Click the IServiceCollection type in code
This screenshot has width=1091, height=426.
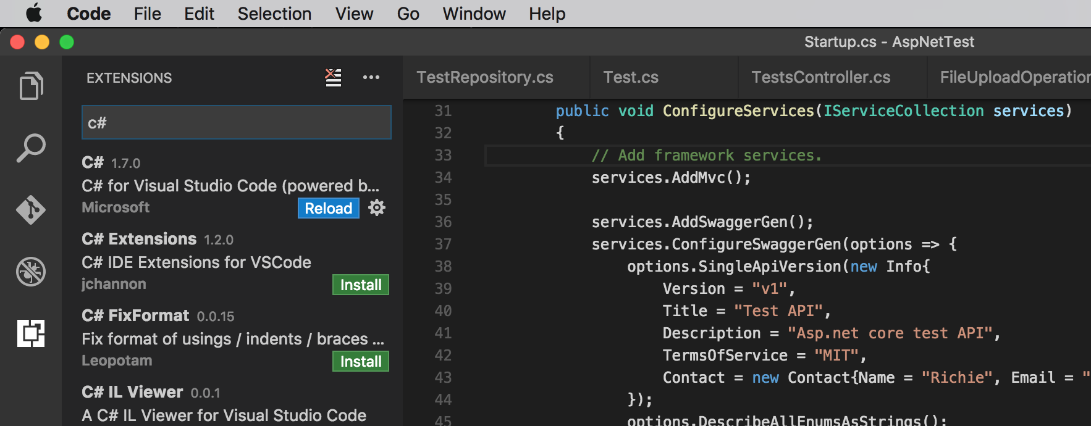coord(903,111)
